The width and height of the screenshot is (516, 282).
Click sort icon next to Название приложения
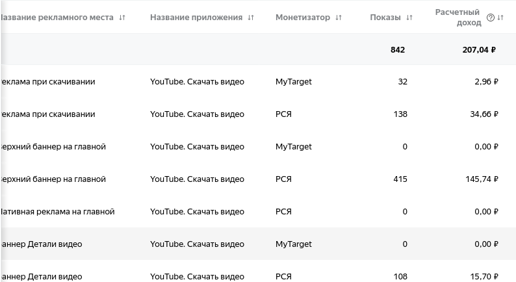coord(251,18)
